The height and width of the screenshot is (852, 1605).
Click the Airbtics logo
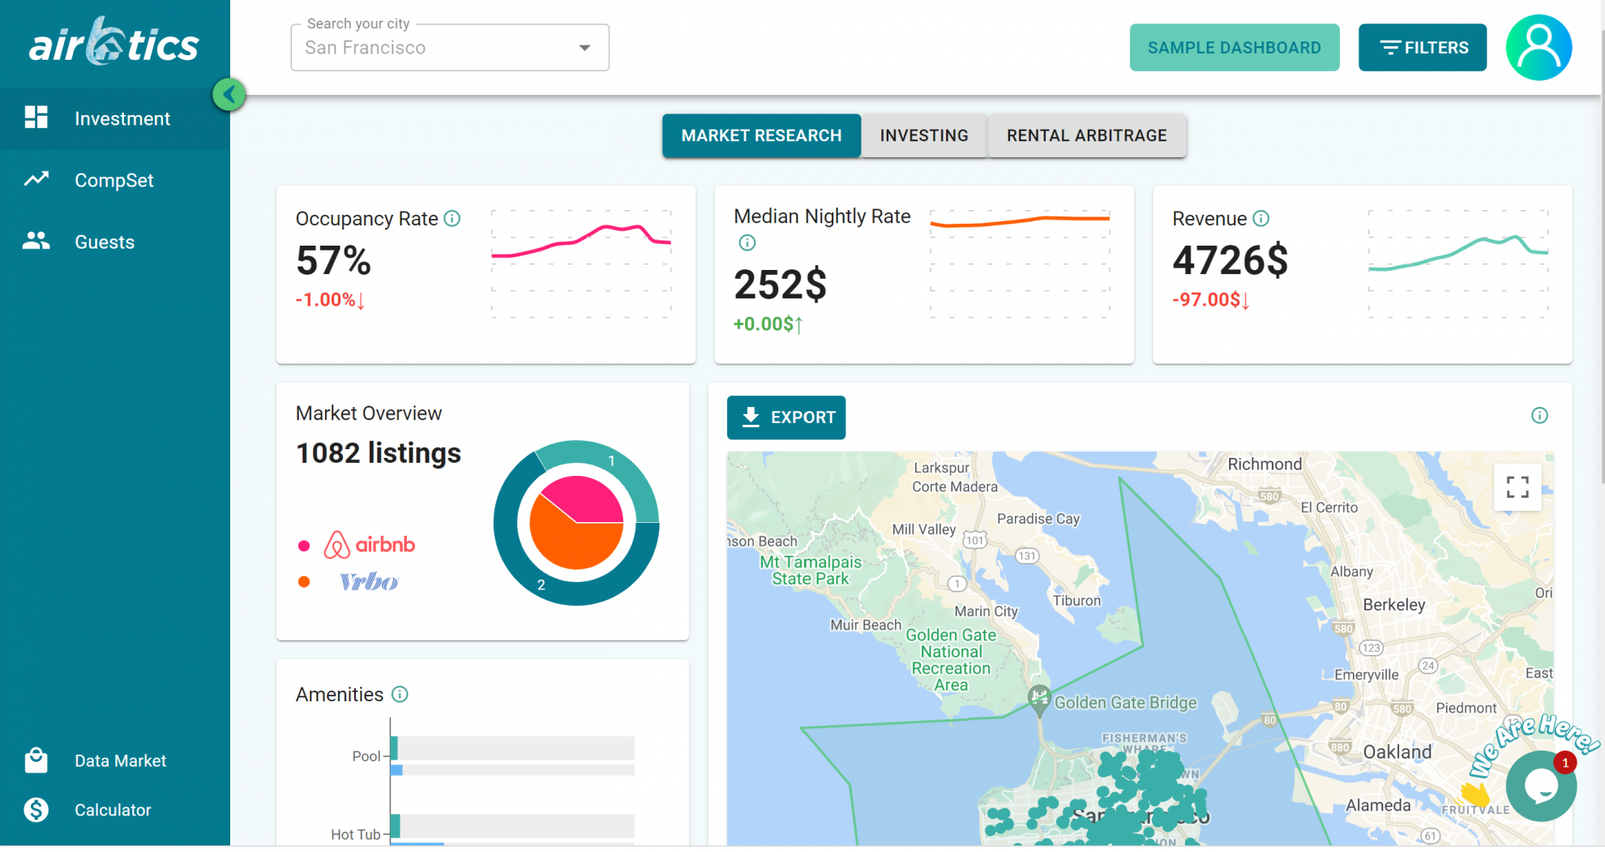click(x=113, y=42)
